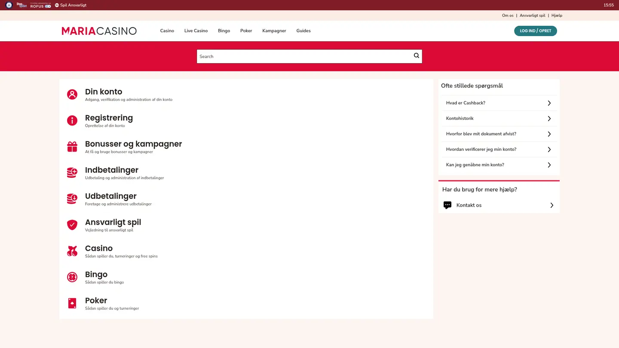Click the Ansvarligt spil shield icon
This screenshot has width=619, height=348.
point(72,225)
